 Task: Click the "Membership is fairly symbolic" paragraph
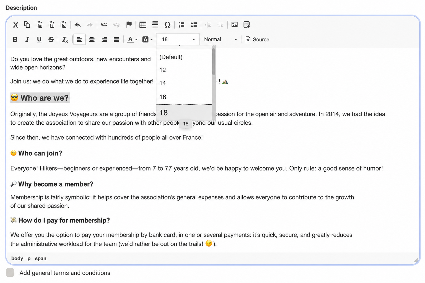coord(182,201)
